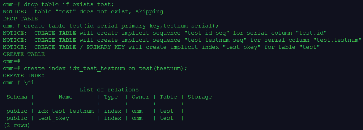
Task: Click the CREATE INDEX output line
Action: (x=23, y=75)
